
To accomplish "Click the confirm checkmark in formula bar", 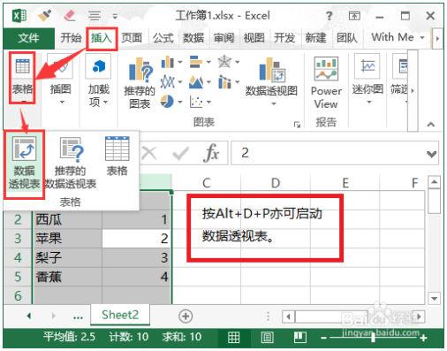I will 180,153.
